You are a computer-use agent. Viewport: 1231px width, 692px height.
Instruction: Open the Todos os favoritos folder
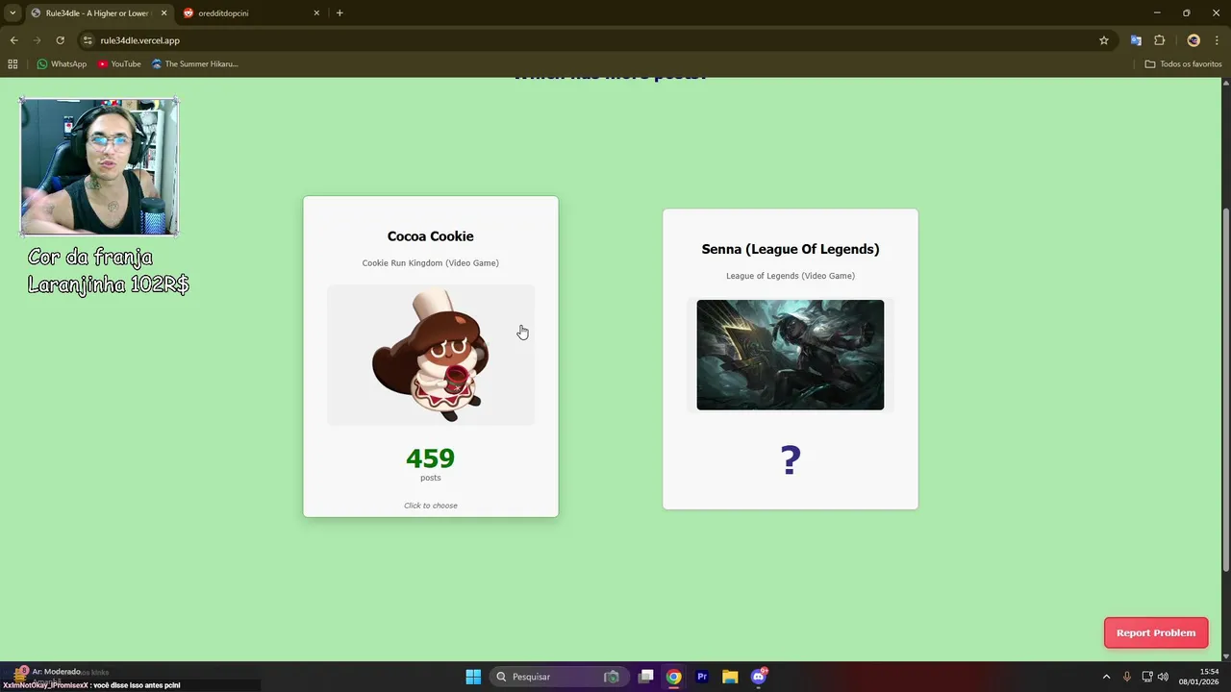point(1183,64)
